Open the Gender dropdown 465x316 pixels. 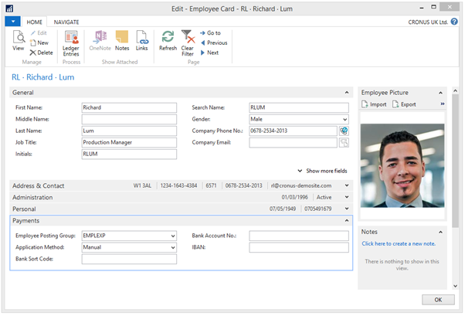click(x=344, y=119)
